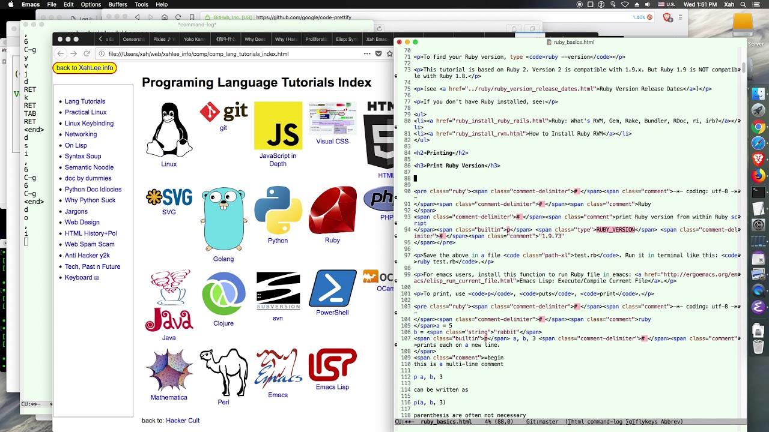Reload the Firefox tutorials page

point(87,53)
